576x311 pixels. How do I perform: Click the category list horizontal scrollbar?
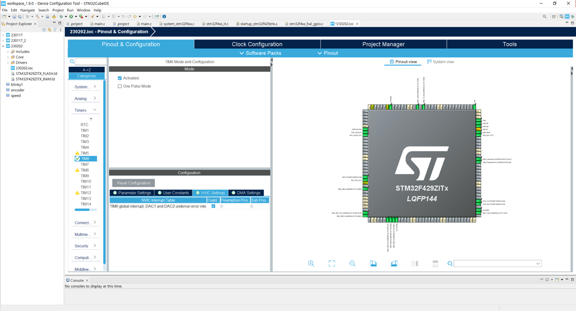point(83,210)
